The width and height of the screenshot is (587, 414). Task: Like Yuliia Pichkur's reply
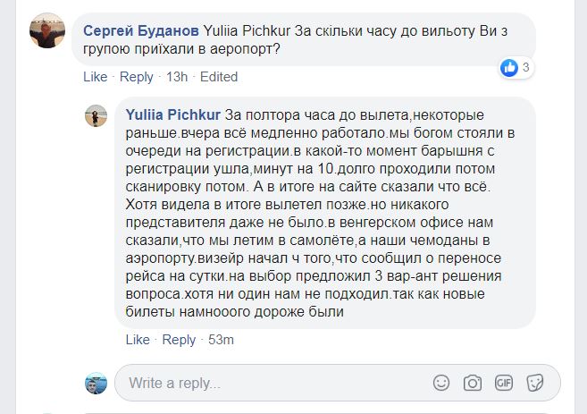pos(138,340)
